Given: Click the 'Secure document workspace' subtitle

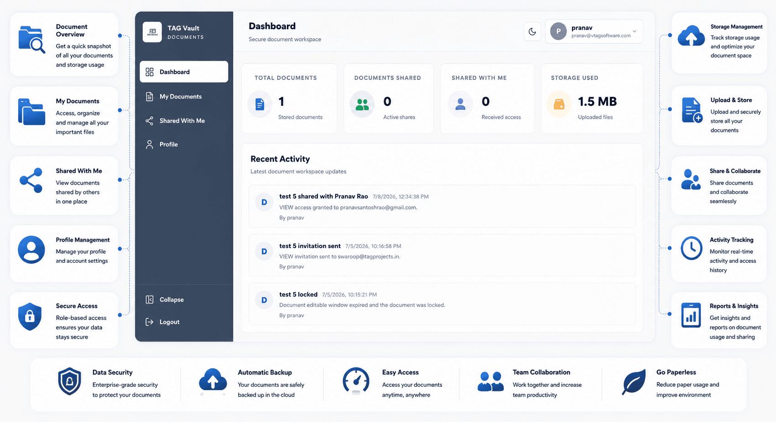Looking at the screenshot, I should 285,39.
